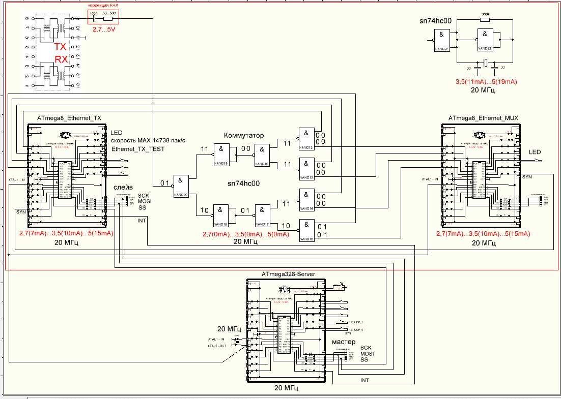Viewport: 561px width, 399px height.
Task: Select the red TX transformer label
Action: [x=61, y=47]
